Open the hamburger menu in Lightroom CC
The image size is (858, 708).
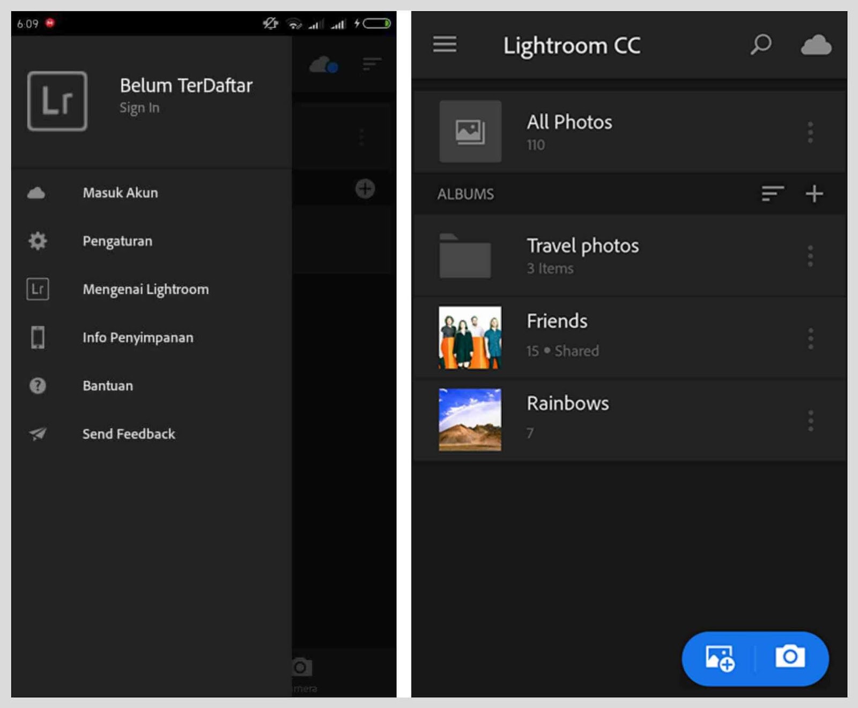(x=445, y=45)
